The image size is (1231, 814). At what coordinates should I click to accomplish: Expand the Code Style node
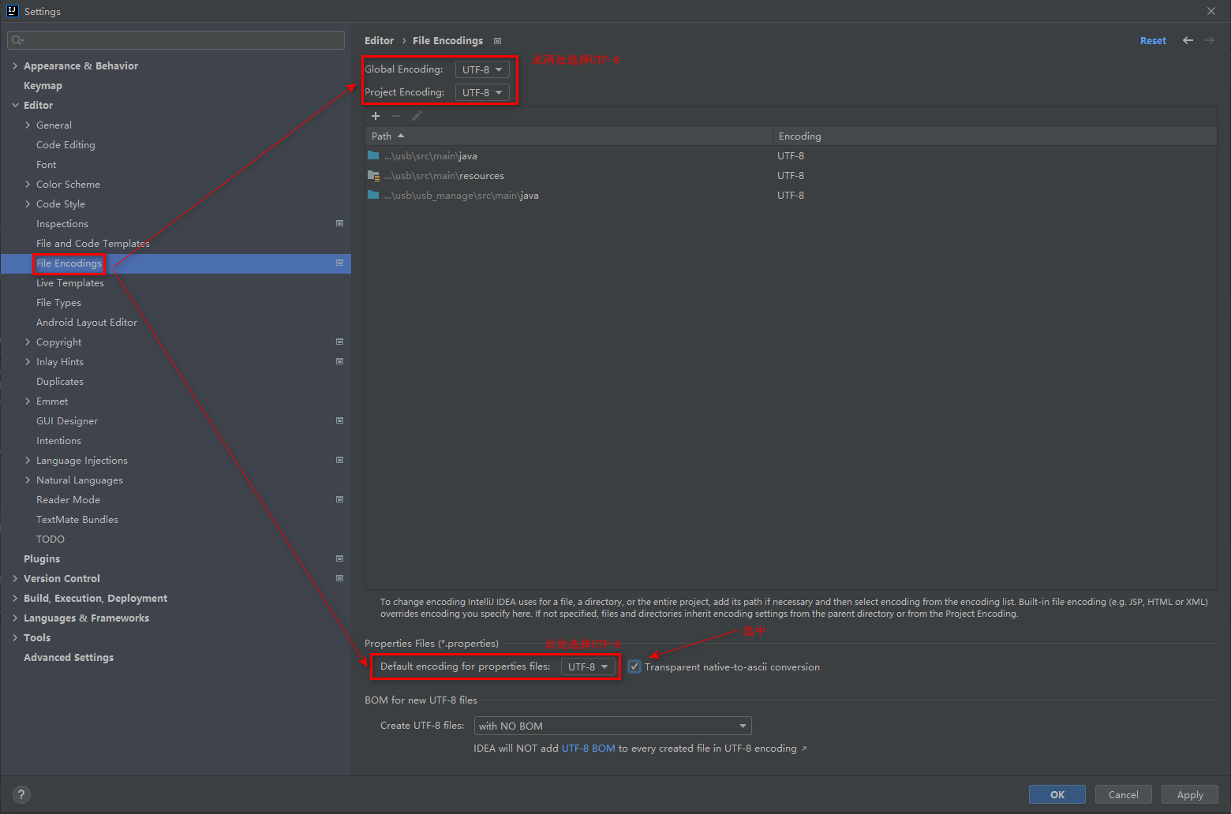click(x=28, y=203)
